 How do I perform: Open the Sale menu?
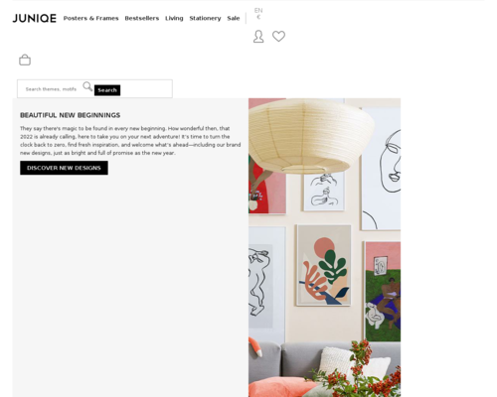coord(234,18)
